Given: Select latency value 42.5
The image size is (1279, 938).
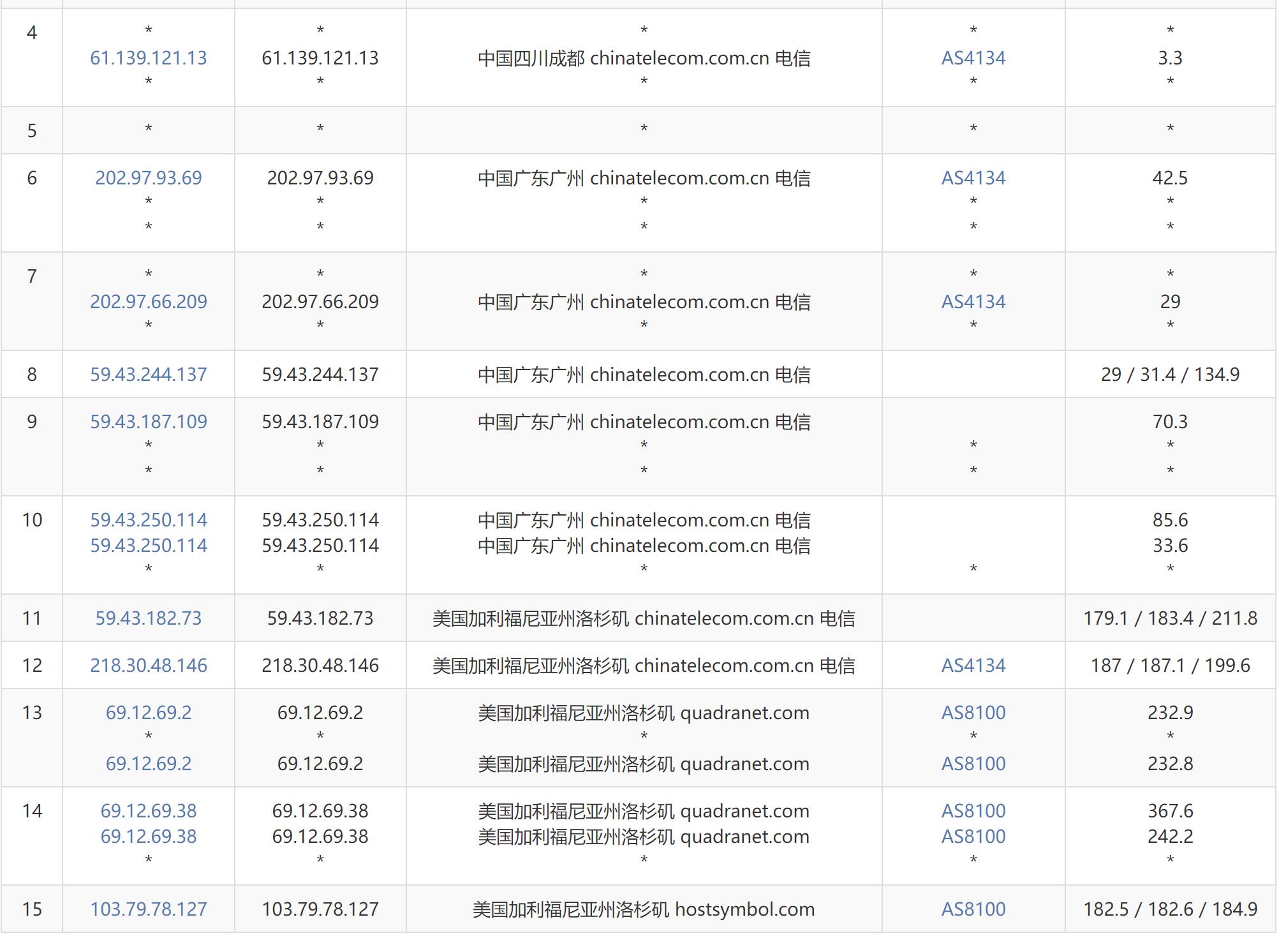Looking at the screenshot, I should pyautogui.click(x=1170, y=178).
